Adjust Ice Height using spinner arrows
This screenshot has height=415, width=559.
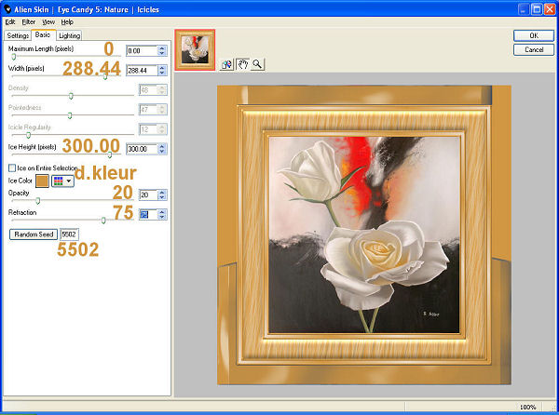[x=162, y=149]
